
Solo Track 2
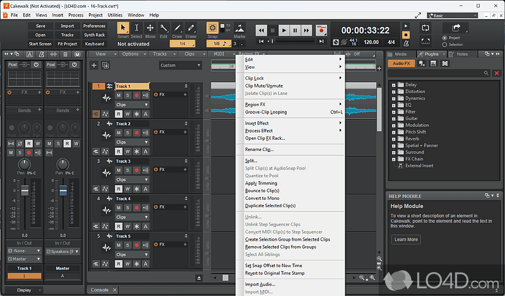128,132
